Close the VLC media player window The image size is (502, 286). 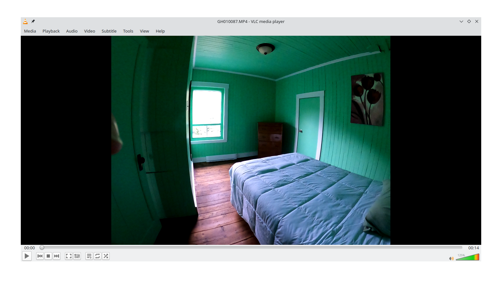coord(477,21)
